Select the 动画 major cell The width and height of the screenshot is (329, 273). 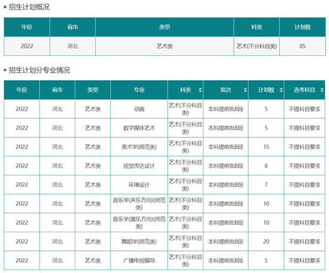(139, 109)
